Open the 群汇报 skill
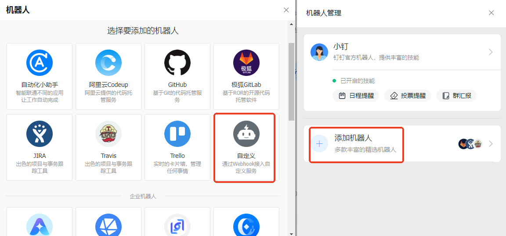The width and height of the screenshot is (506, 236). [456, 96]
